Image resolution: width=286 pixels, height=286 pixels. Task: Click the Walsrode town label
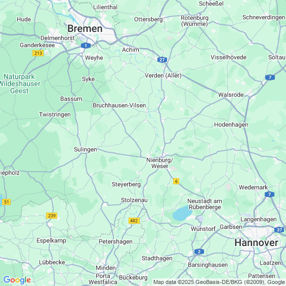(231, 95)
